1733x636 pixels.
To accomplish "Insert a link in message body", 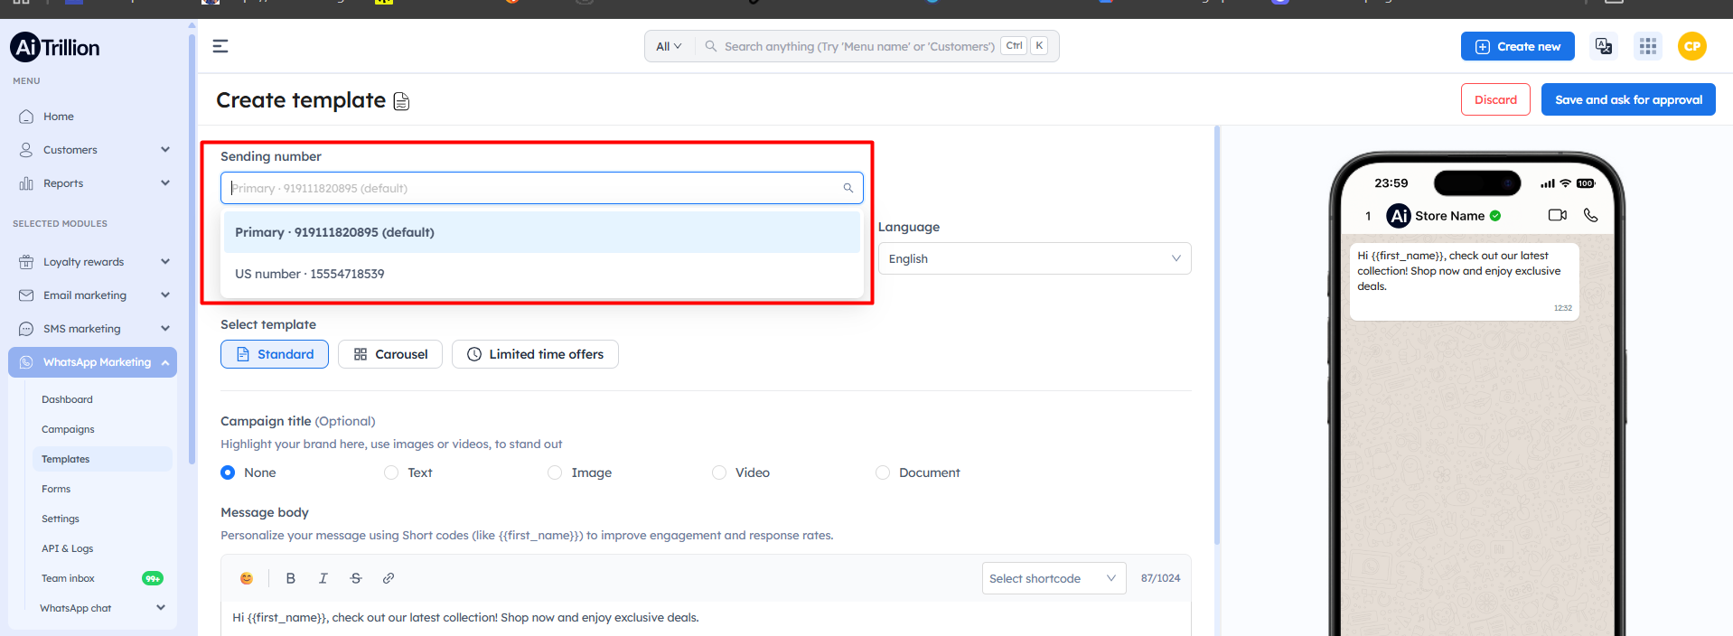I will click(x=389, y=578).
